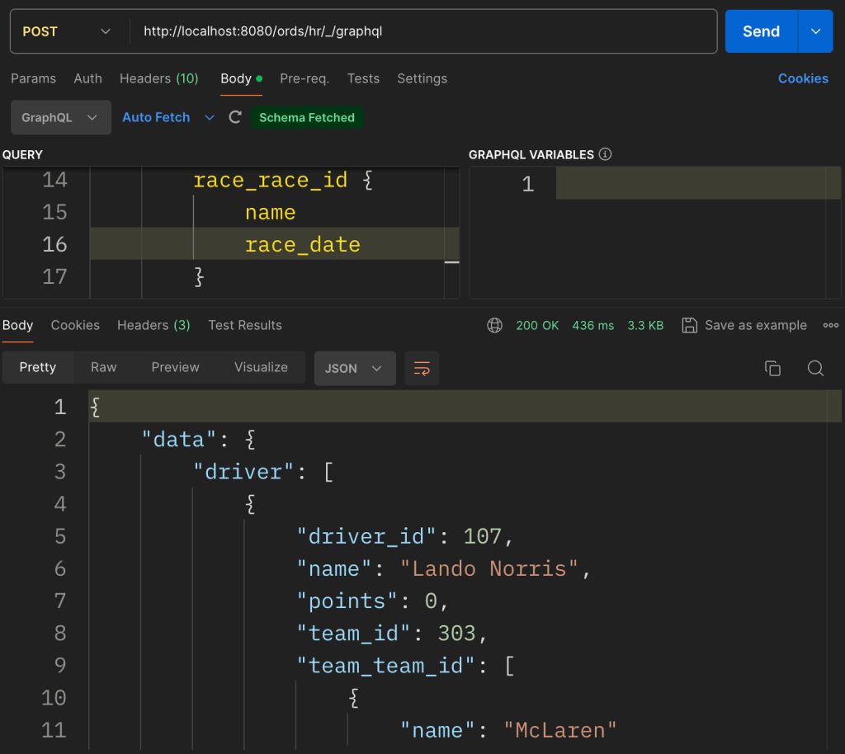Screen dimensions: 845x754
Task: Click the Save as example icon
Action: tap(690, 325)
